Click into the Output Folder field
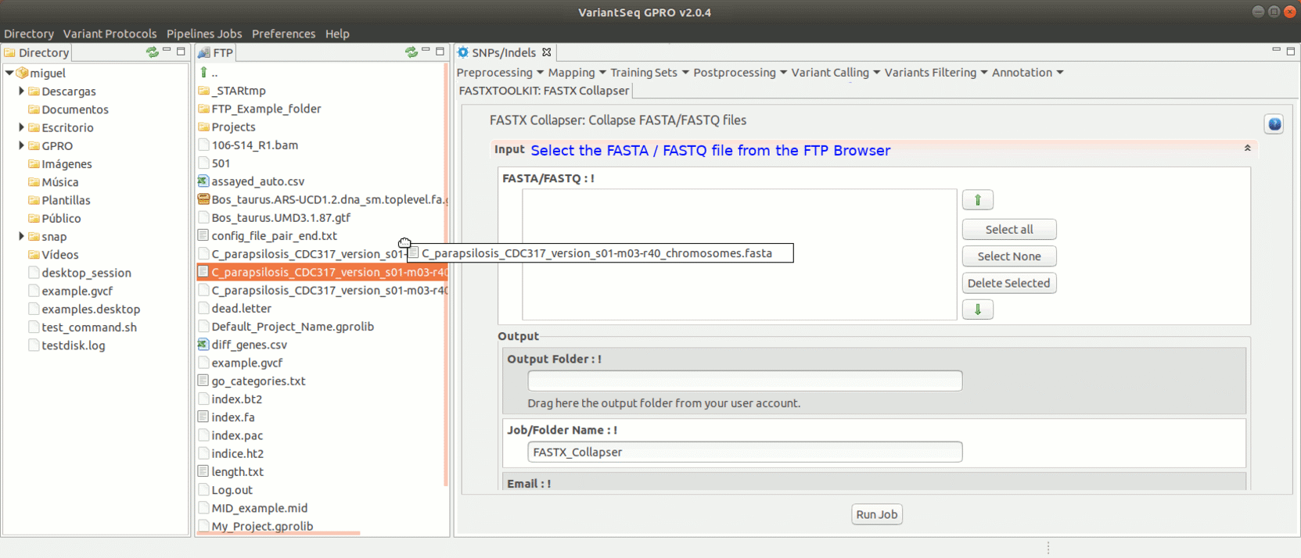This screenshot has width=1301, height=558. (x=744, y=381)
